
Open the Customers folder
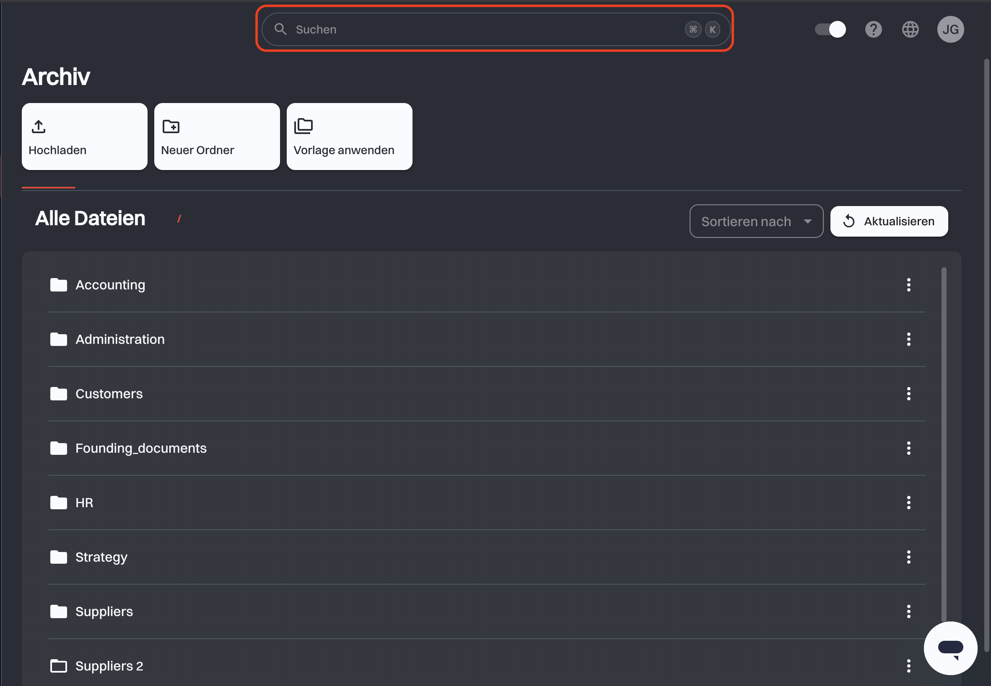click(487, 394)
